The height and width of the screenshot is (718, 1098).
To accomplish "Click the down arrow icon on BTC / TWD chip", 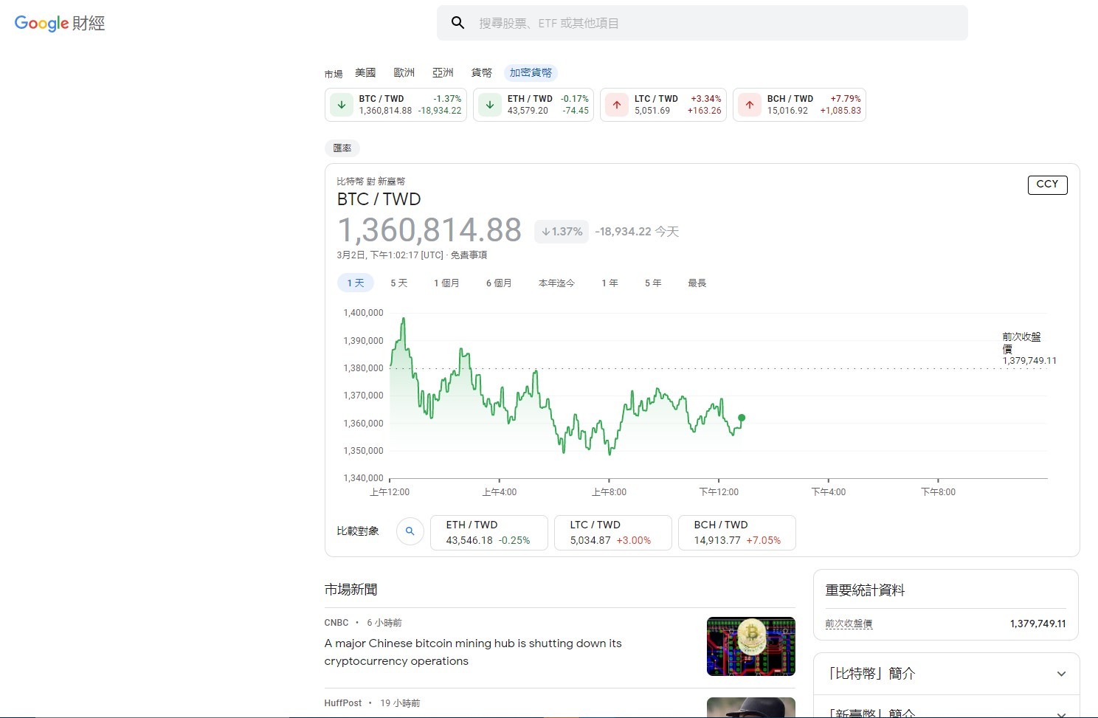I will click(x=342, y=105).
